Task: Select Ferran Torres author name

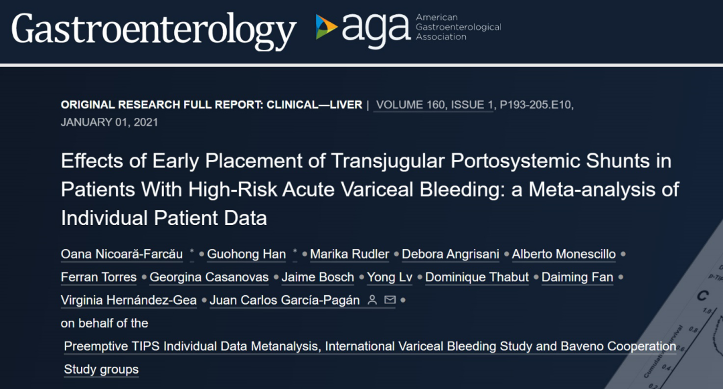Action: (98, 277)
